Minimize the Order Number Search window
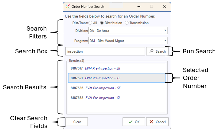Screen dimensions: 218x132 [x=138, y=6]
